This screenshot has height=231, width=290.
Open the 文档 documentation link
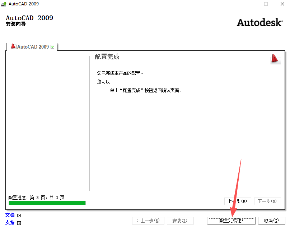10,215
